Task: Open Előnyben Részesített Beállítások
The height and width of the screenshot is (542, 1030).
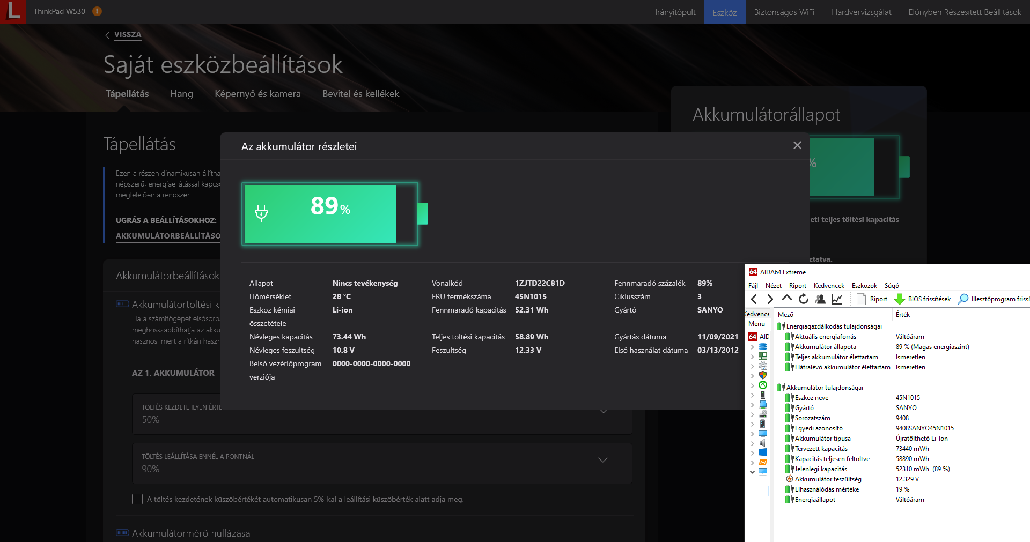Action: click(x=965, y=12)
